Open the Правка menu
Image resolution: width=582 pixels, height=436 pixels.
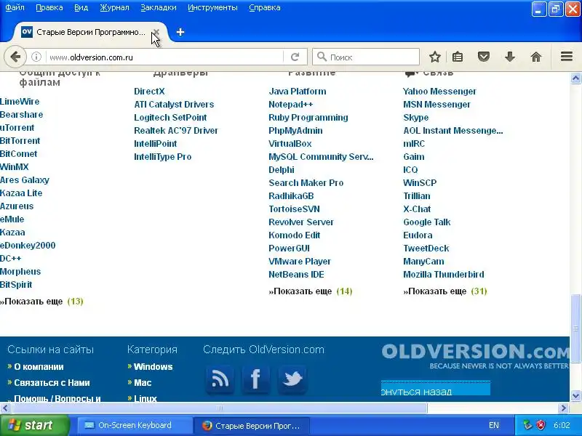tap(49, 7)
